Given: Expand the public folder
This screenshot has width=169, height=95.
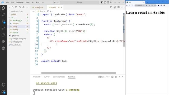Looking at the screenshot, I should coord(14,14).
